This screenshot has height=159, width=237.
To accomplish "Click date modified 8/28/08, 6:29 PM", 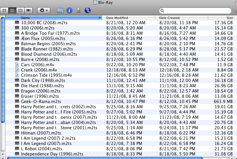I will click(124, 49).
